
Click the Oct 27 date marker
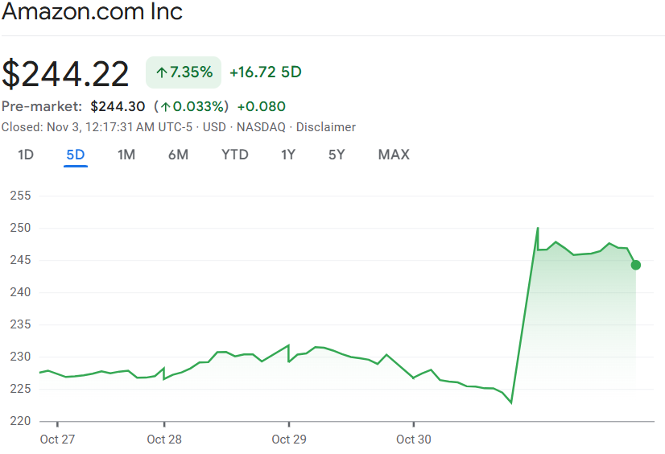click(56, 440)
